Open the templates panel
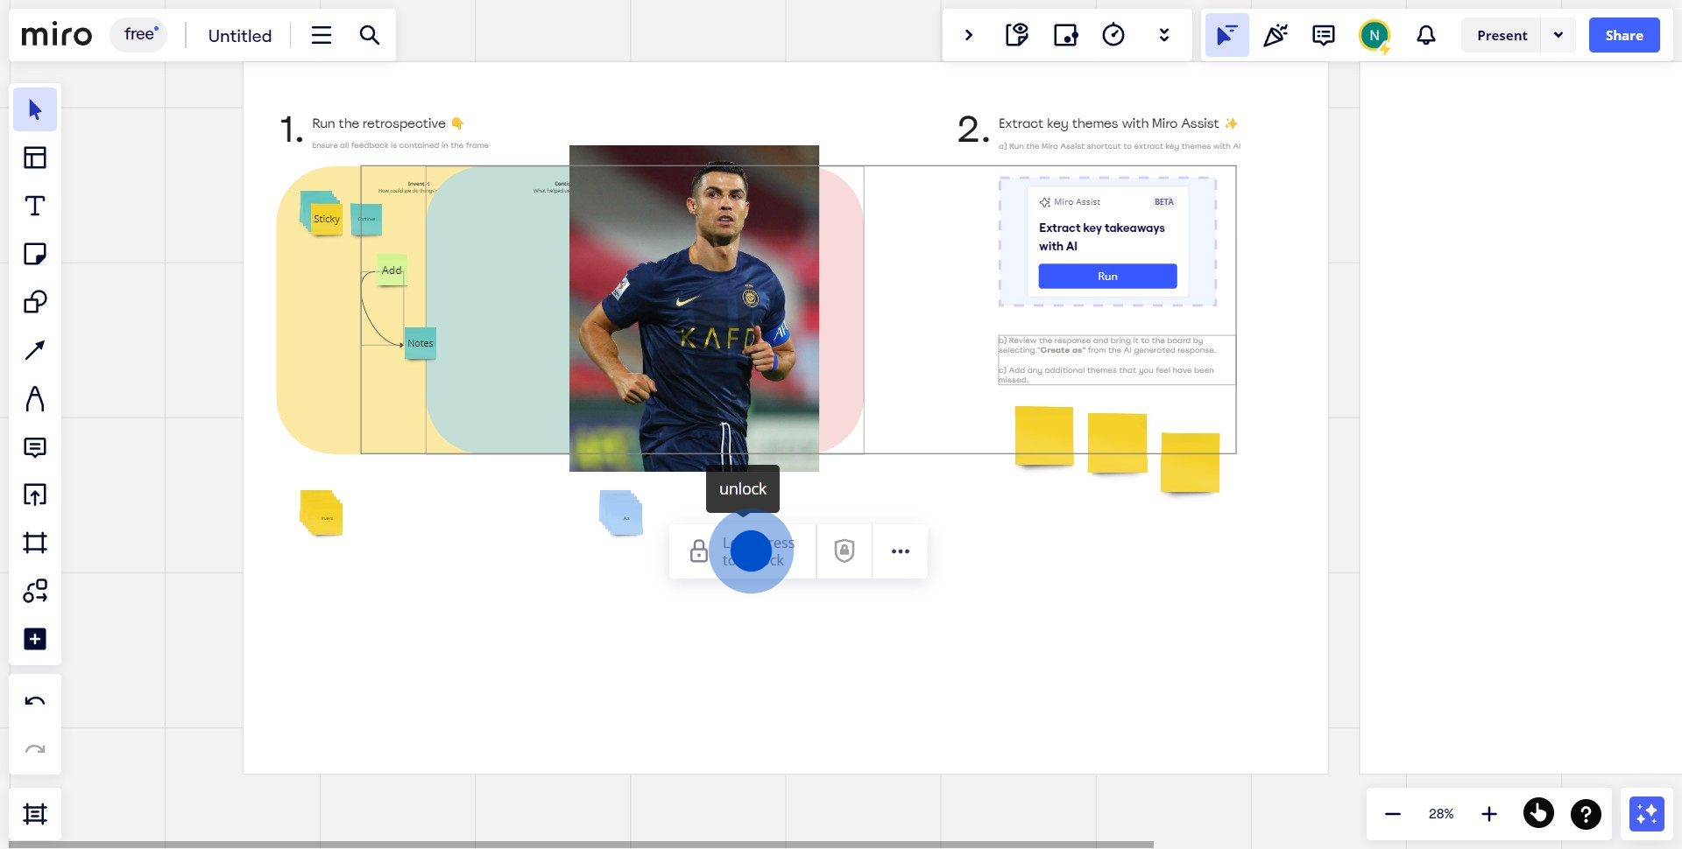 pos(35,158)
